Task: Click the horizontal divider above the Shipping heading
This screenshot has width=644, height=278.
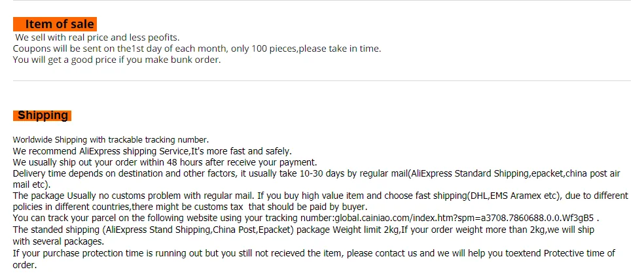Action: (x=321, y=81)
